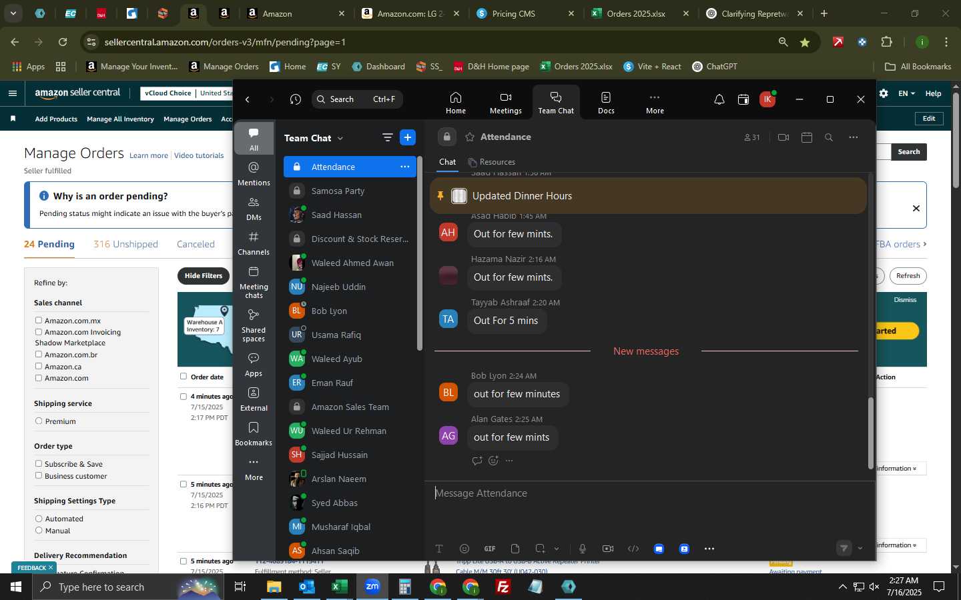This screenshot has height=600, width=961.
Task: Start video meeting with Attendance channel
Action: pyautogui.click(x=783, y=137)
